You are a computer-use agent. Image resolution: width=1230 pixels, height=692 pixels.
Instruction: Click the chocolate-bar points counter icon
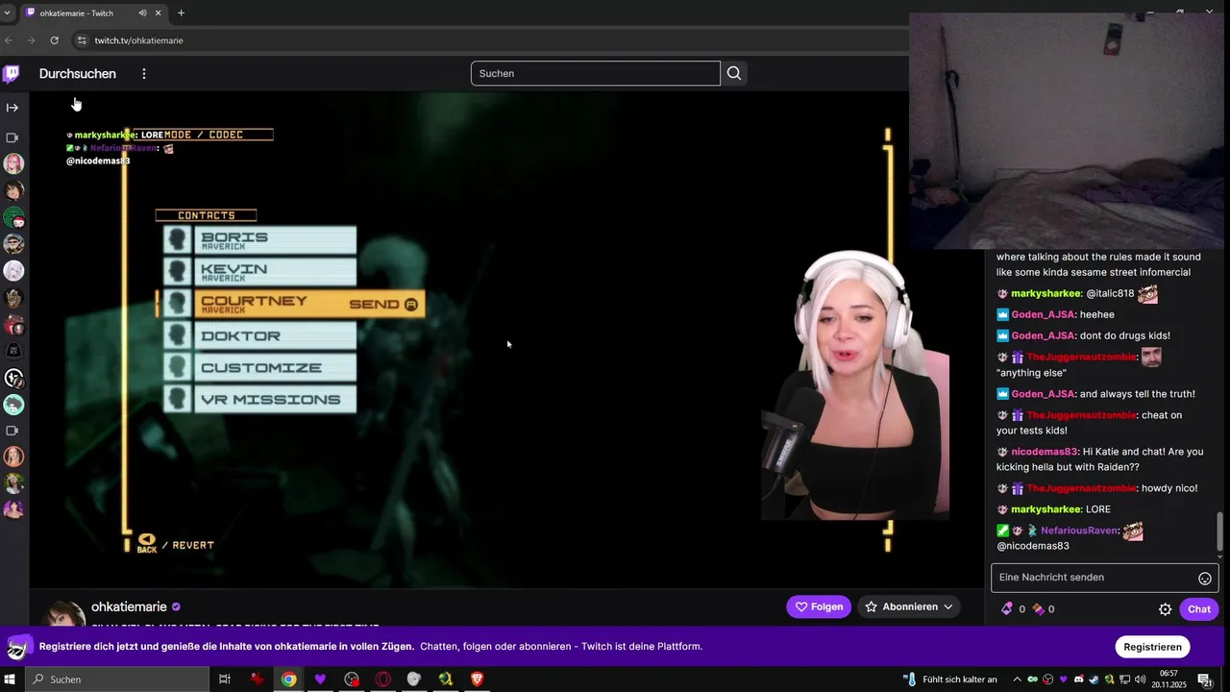pyautogui.click(x=1038, y=609)
